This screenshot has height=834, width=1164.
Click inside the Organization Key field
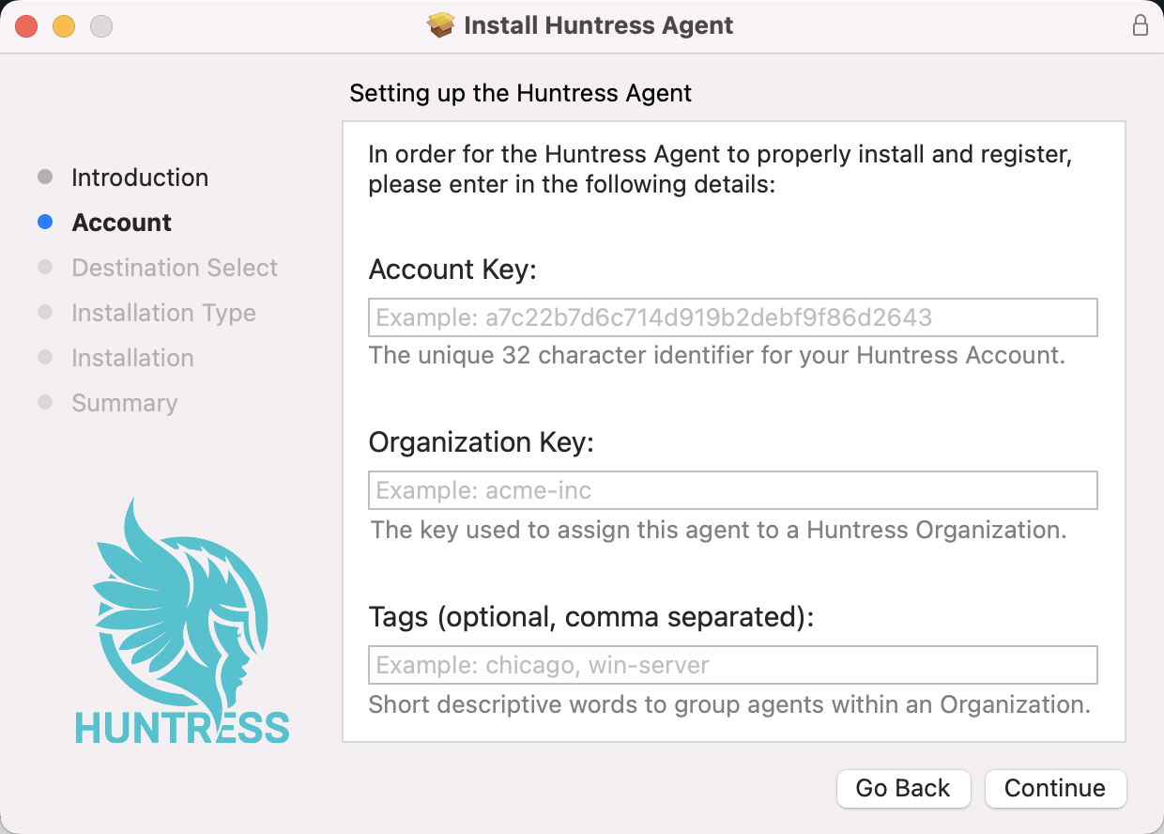[732, 489]
